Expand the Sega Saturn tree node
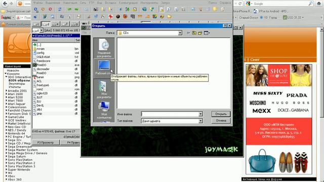 pyautogui.click(x=7, y=156)
